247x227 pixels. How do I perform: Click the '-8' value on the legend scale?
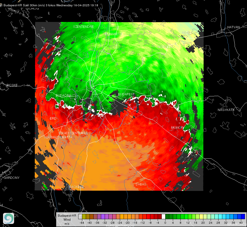coord(150,223)
